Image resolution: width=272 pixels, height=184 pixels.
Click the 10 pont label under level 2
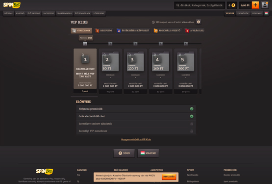tap(110, 92)
